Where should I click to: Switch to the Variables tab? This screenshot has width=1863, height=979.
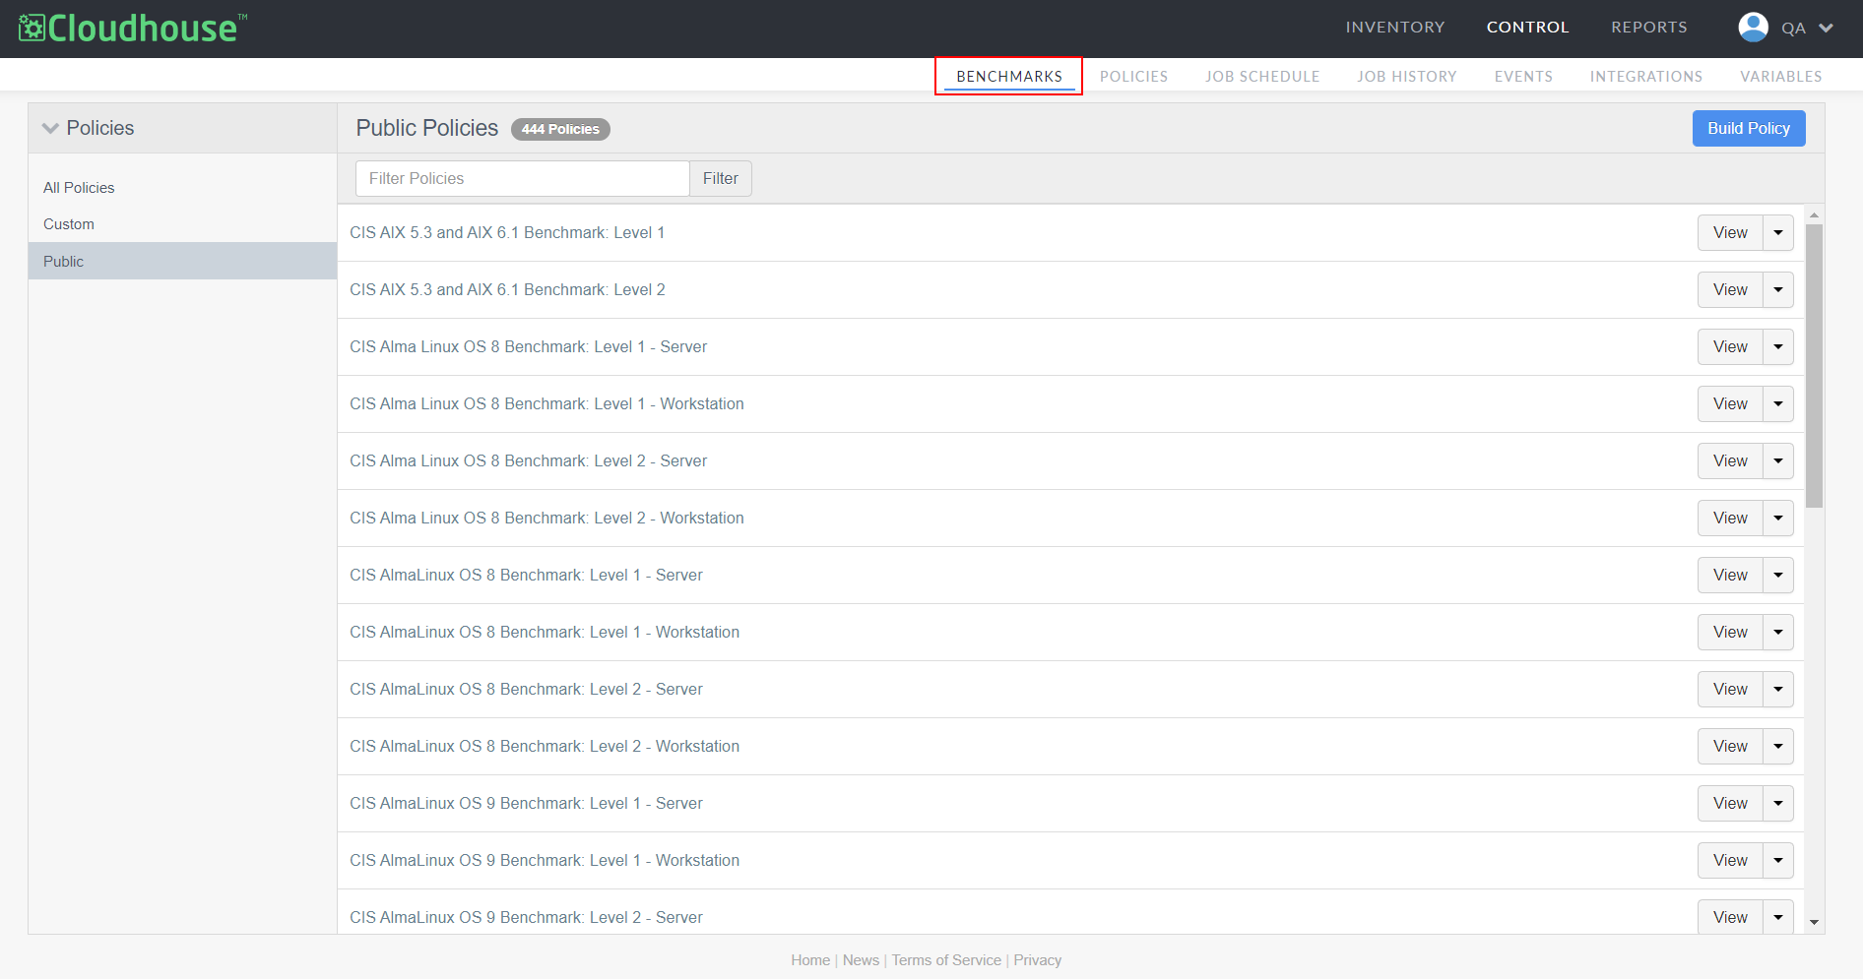pos(1780,77)
